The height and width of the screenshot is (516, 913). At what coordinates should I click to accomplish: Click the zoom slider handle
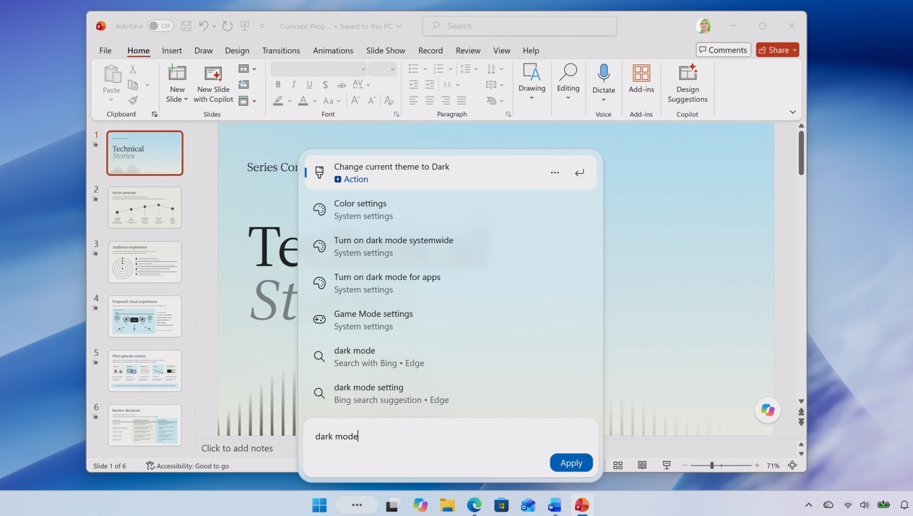pos(711,465)
